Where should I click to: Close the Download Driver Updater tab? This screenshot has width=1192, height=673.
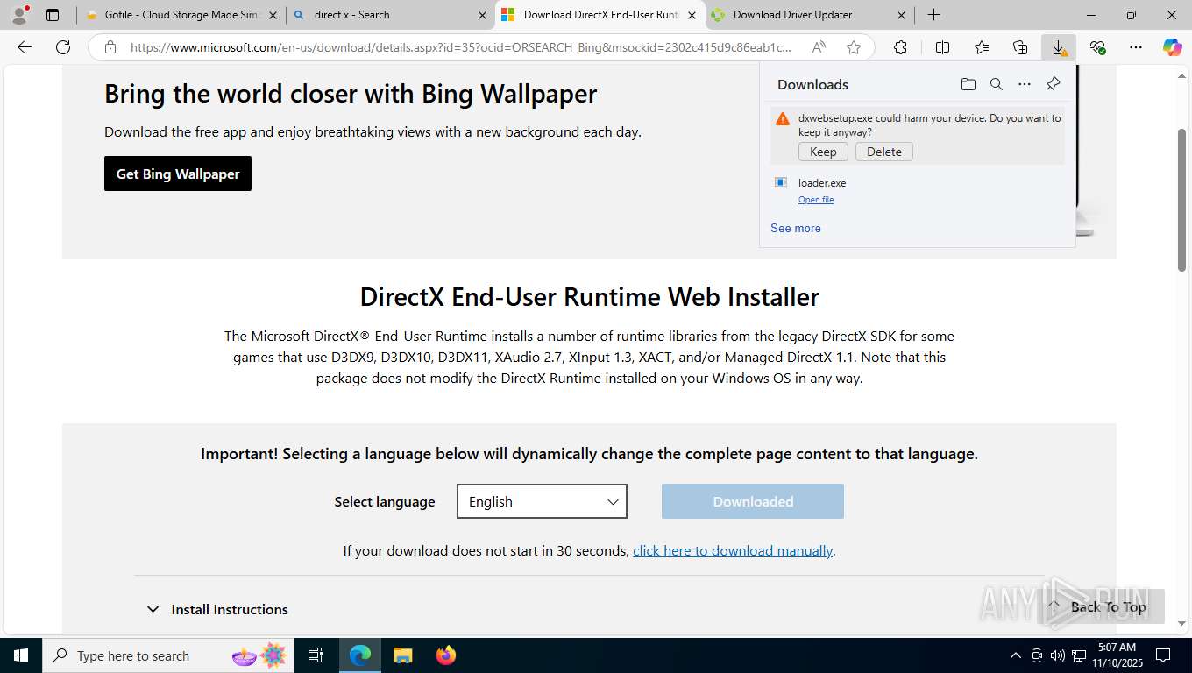(x=901, y=15)
